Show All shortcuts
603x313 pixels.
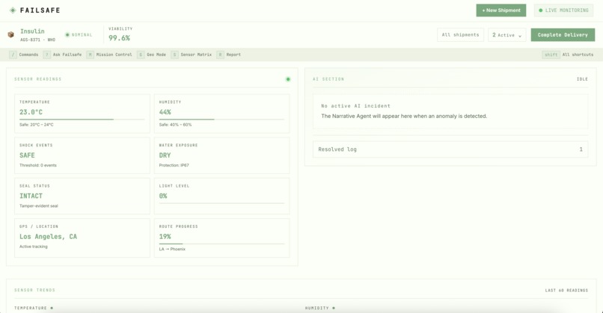(x=568, y=55)
